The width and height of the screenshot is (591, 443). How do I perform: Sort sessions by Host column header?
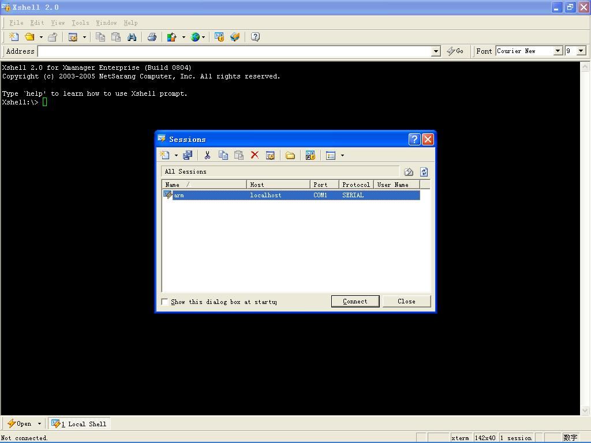click(x=278, y=185)
